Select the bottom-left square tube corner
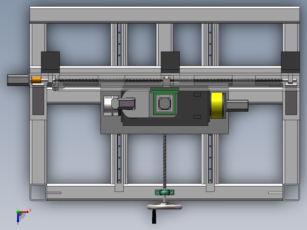 38,192
